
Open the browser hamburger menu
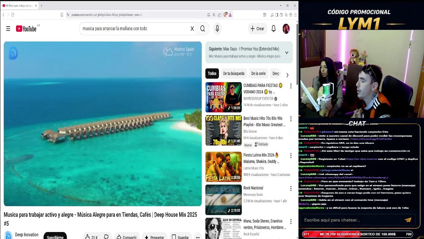tap(295, 15)
